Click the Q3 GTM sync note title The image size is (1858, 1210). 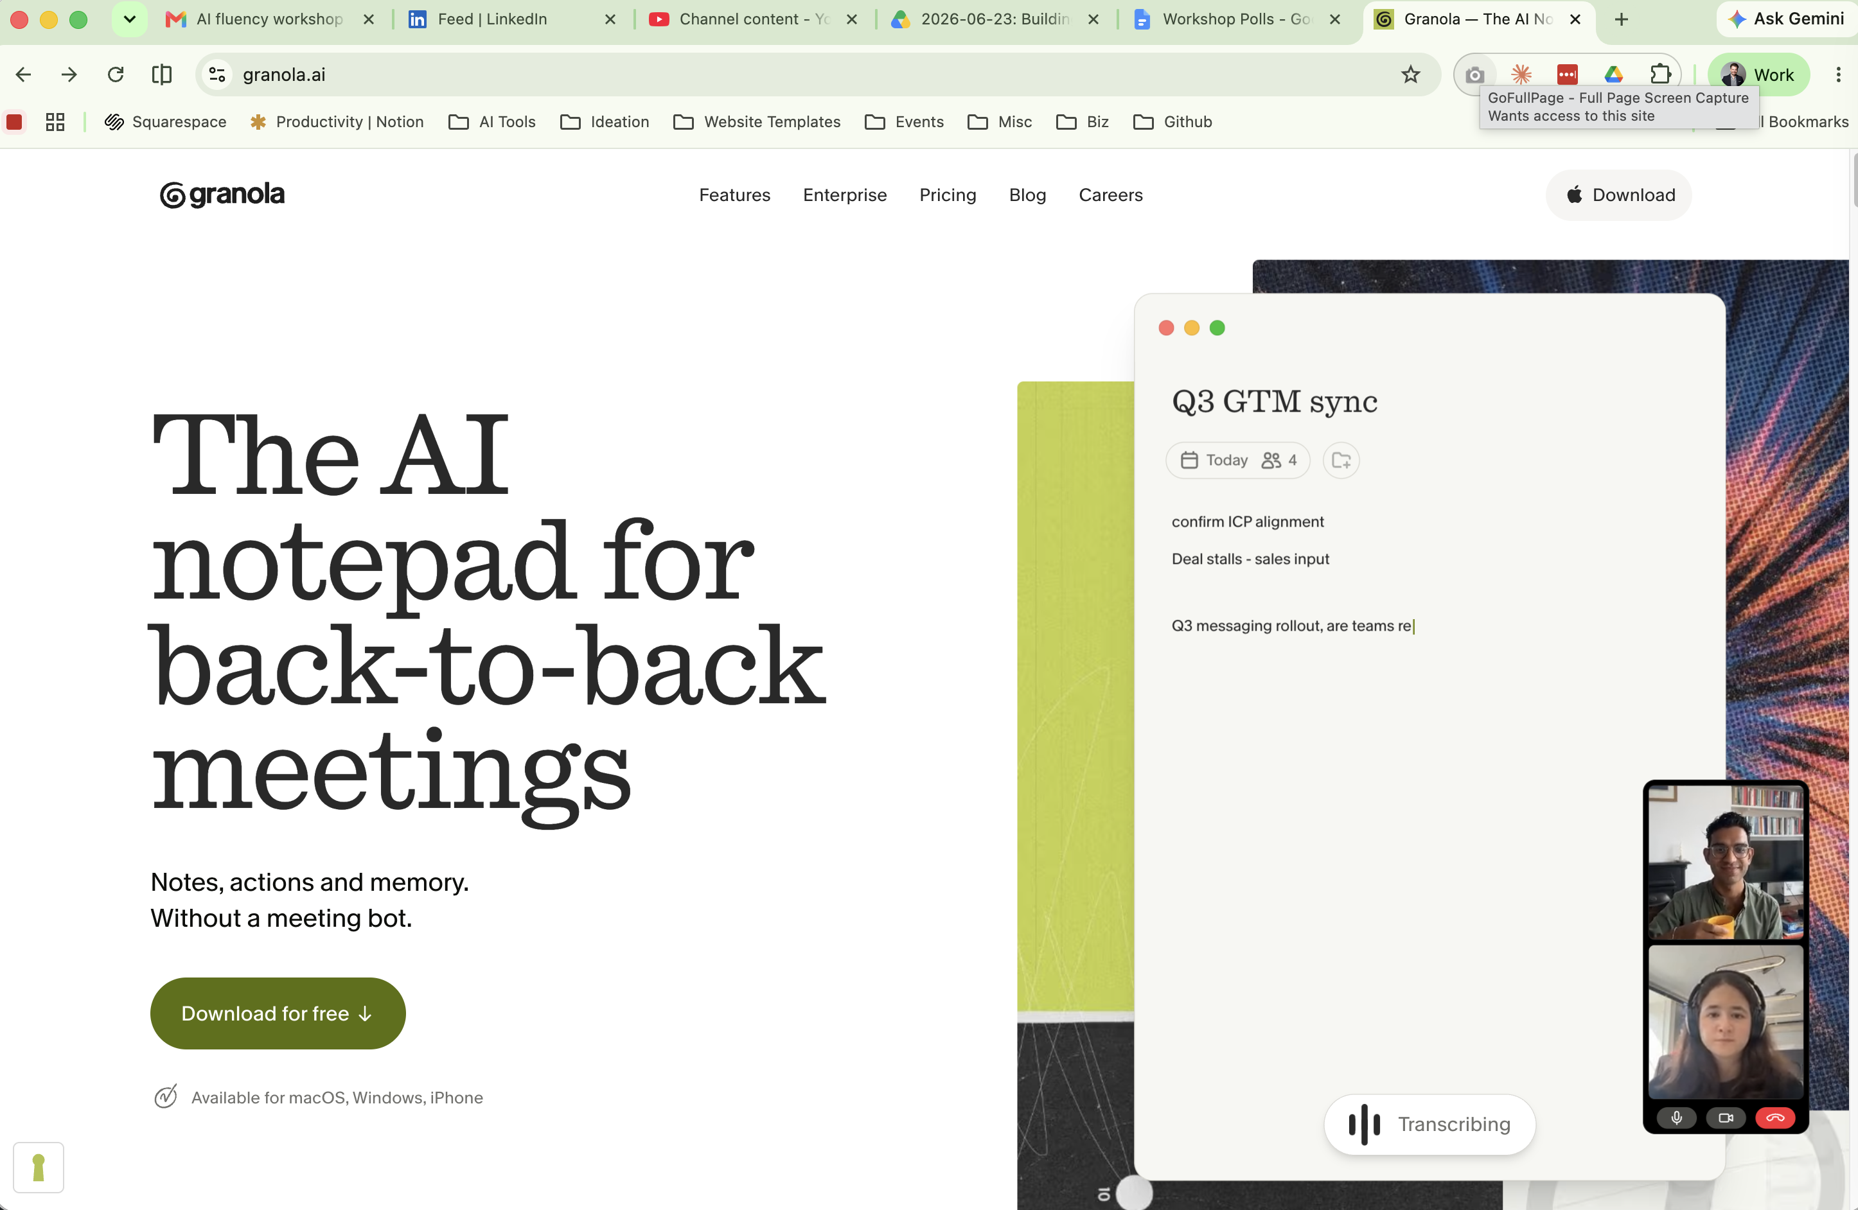point(1274,401)
